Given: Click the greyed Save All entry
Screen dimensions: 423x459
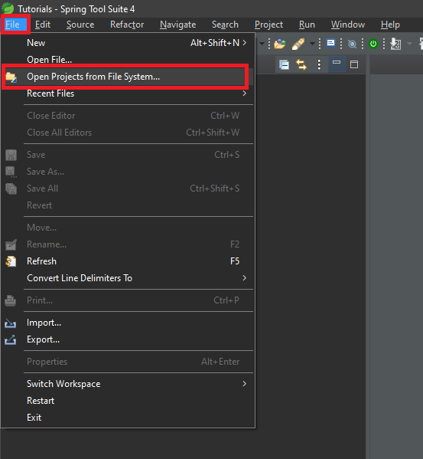Looking at the screenshot, I should tap(128, 189).
